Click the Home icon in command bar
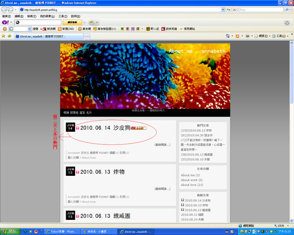Image resolution: width=294 pixels, height=235 pixels. 228,36
